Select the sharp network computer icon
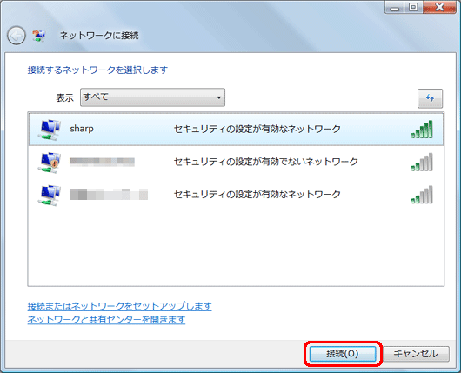This screenshot has height=373, width=461. pyautogui.click(x=50, y=130)
